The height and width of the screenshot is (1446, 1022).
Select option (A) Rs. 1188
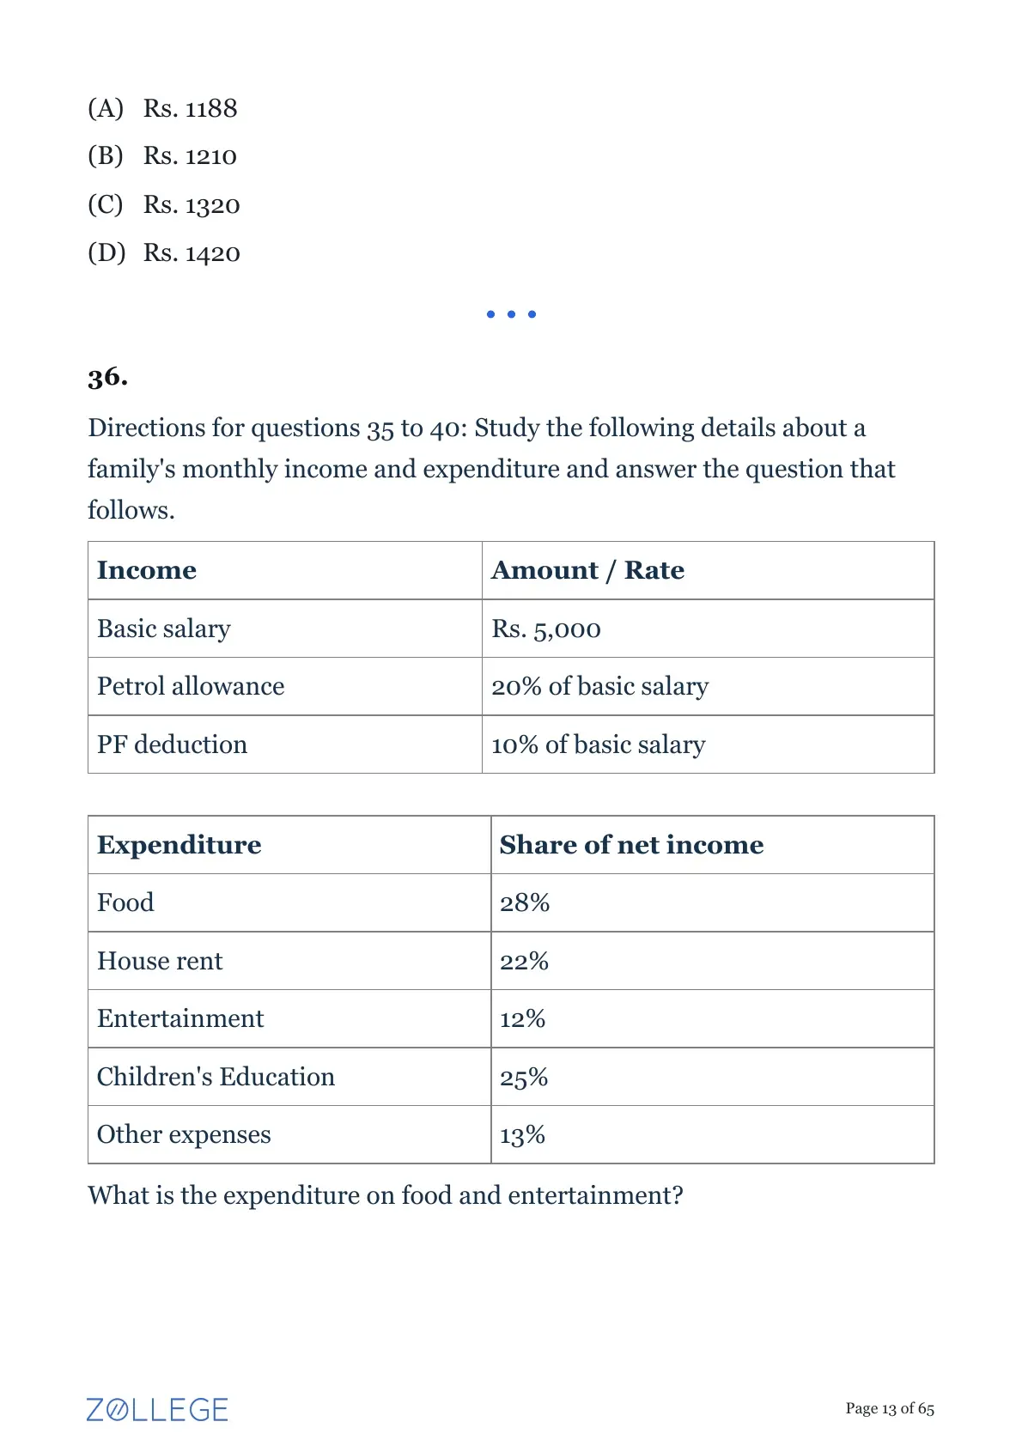[x=162, y=108]
